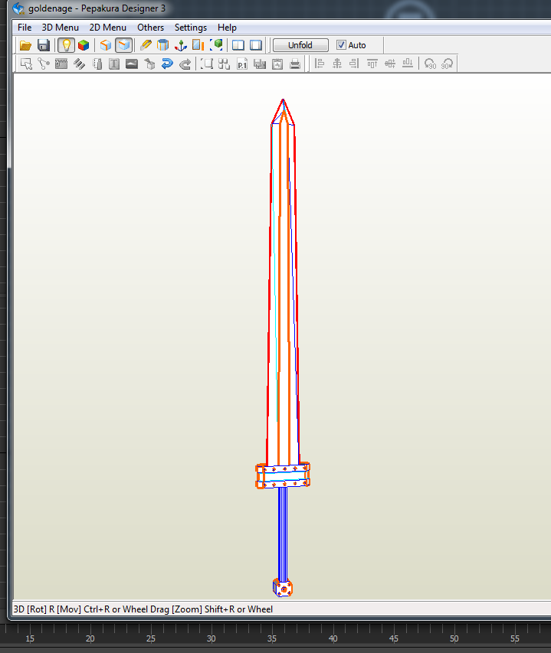This screenshot has width=551, height=653.
Task: Rotate 90 degrees counterclockwise icon
Action: tap(430, 64)
